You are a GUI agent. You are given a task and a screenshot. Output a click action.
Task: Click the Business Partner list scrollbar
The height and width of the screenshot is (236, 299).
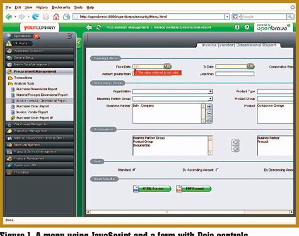pos(203,114)
